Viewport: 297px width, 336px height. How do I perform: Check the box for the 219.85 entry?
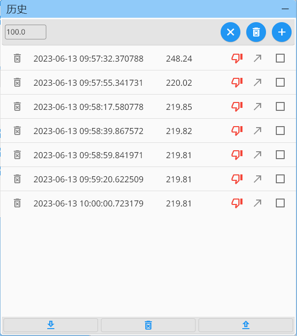pos(280,106)
